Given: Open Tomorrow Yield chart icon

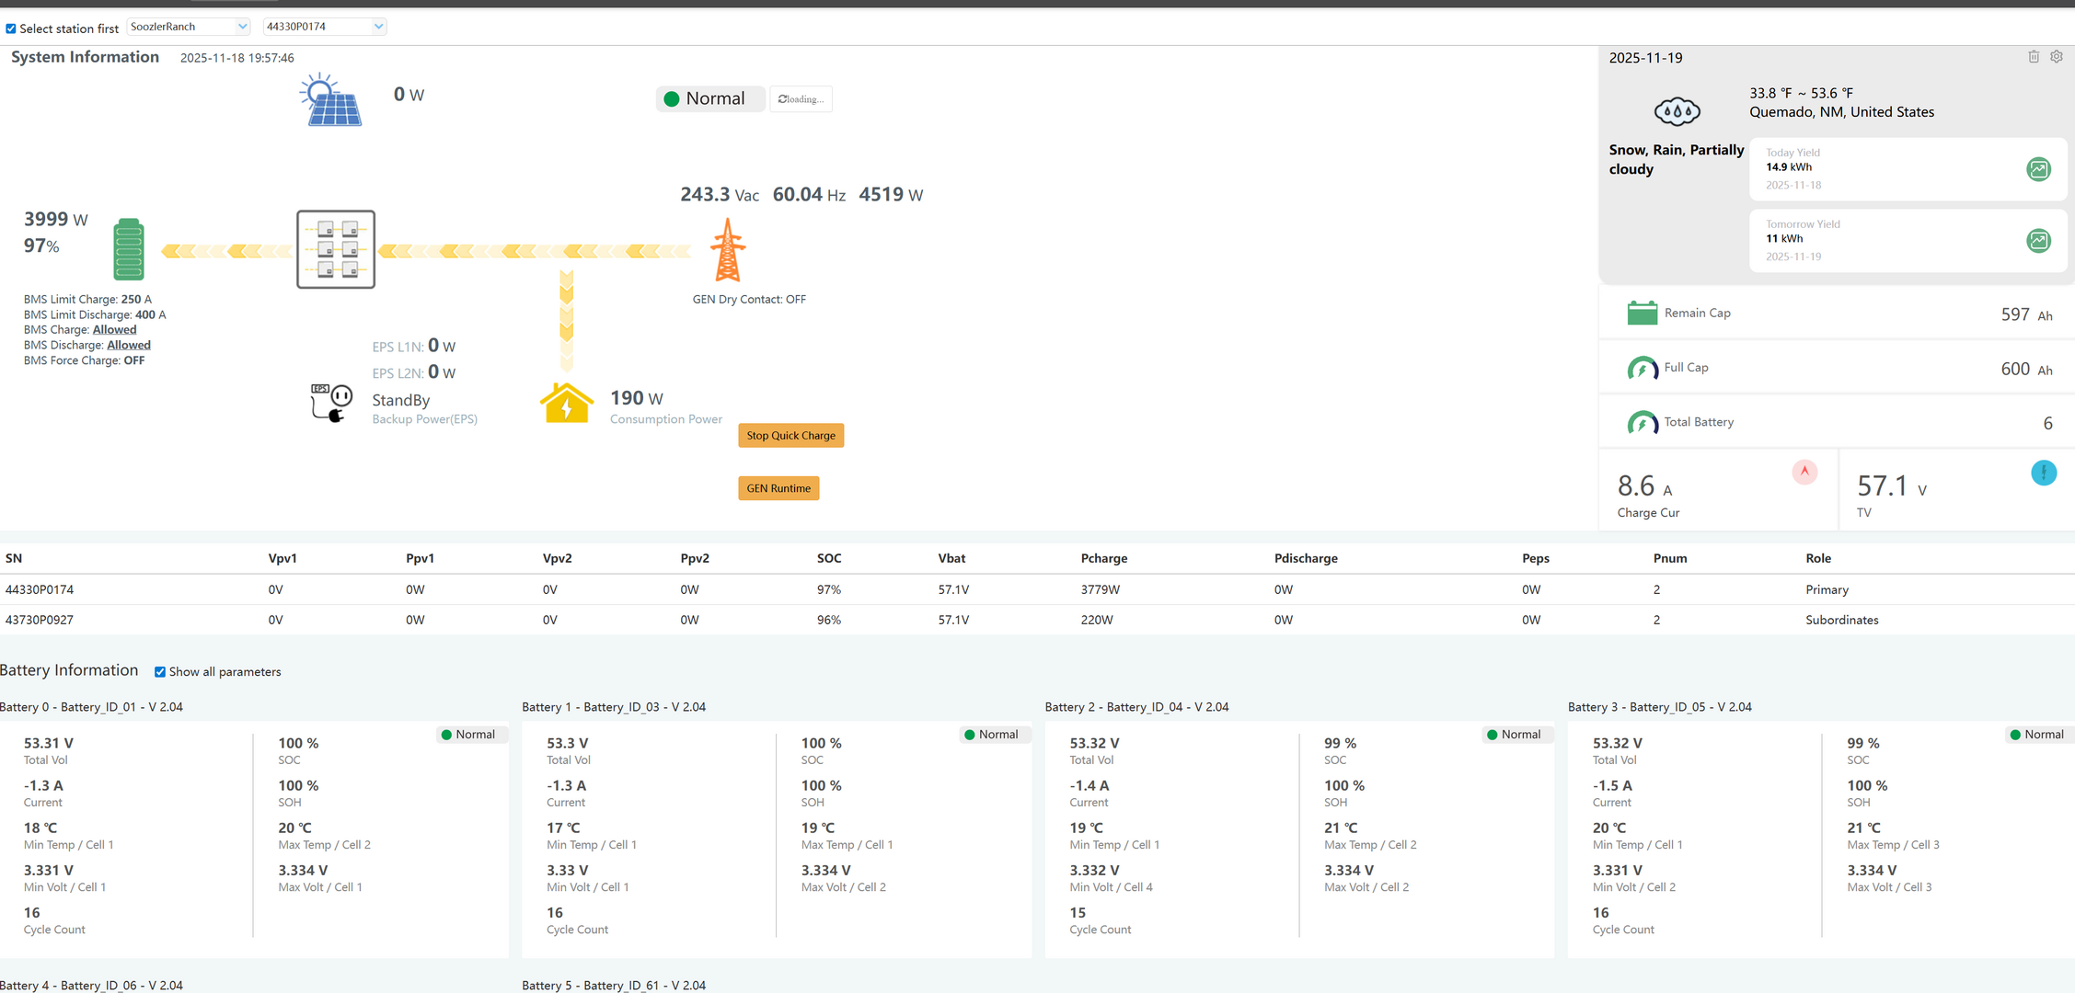Looking at the screenshot, I should click(2038, 241).
